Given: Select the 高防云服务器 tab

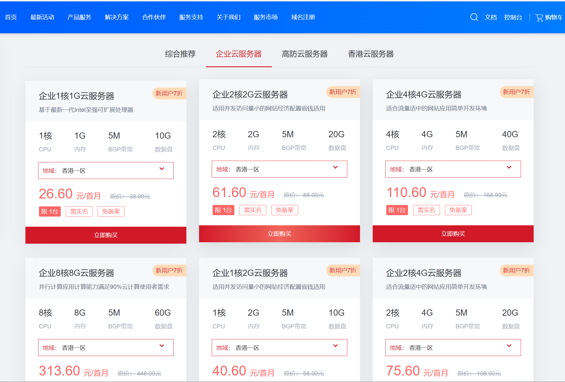Looking at the screenshot, I should [x=305, y=54].
